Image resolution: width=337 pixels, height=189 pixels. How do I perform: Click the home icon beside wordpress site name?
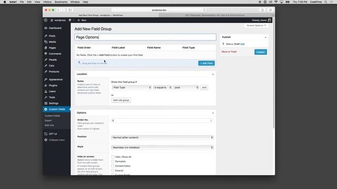click(x=52, y=20)
